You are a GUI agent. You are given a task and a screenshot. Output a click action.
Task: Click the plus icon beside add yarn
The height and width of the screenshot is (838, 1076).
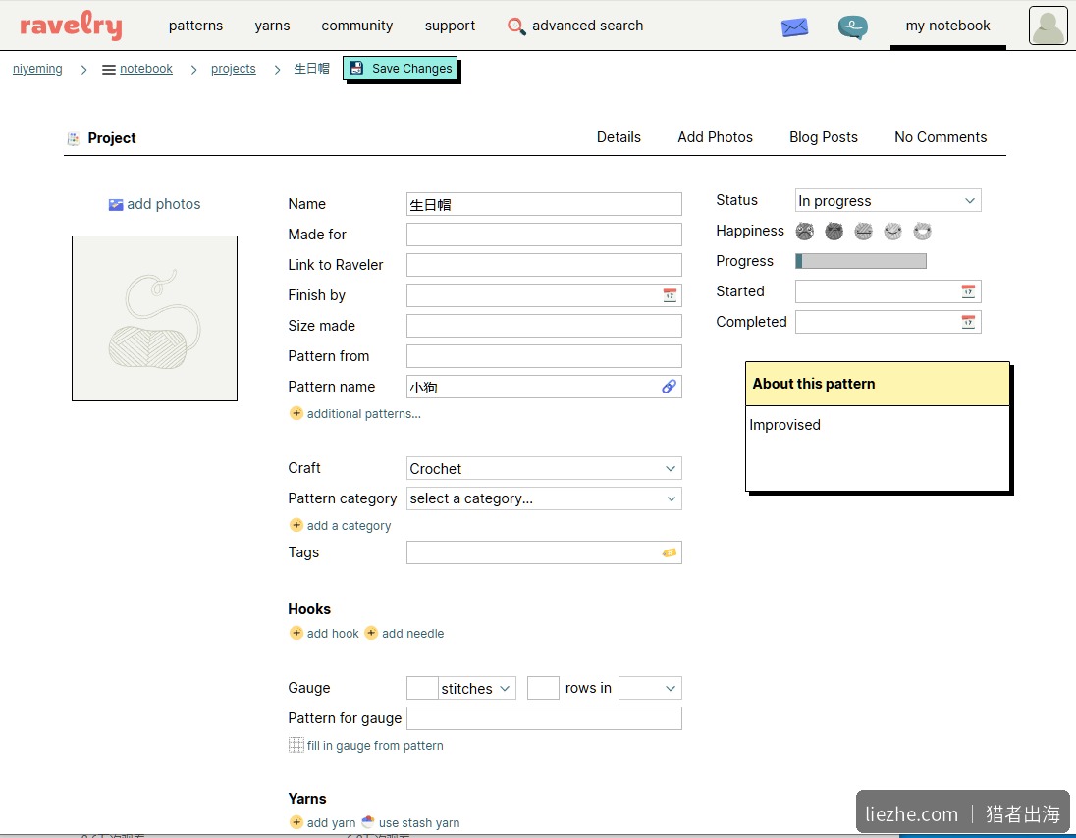pyautogui.click(x=296, y=822)
